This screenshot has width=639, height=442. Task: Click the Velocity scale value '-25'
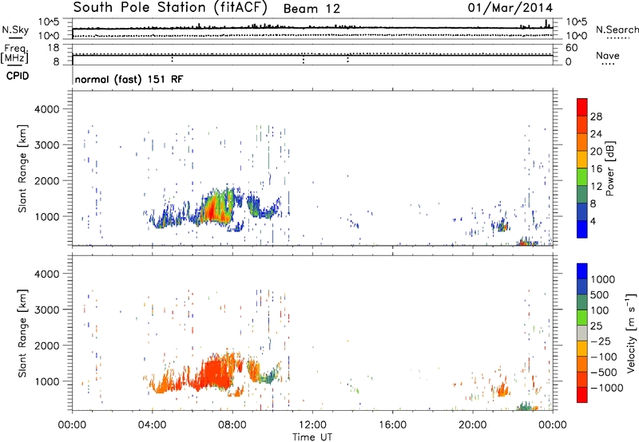click(601, 341)
